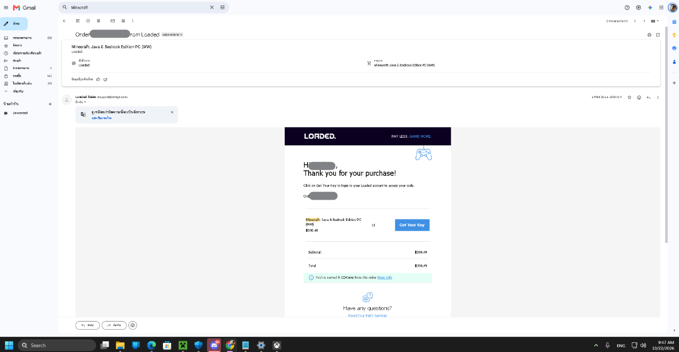Click the Read Our FAQ Section link
Screen dimensions: 679x352
pyautogui.click(x=367, y=315)
